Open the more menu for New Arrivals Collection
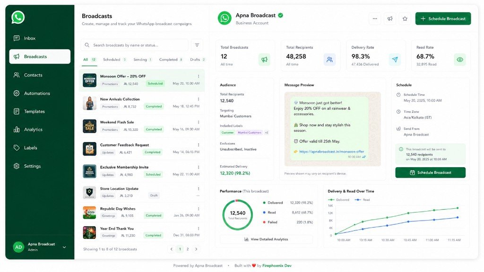The width and height of the screenshot is (484, 272). click(199, 99)
